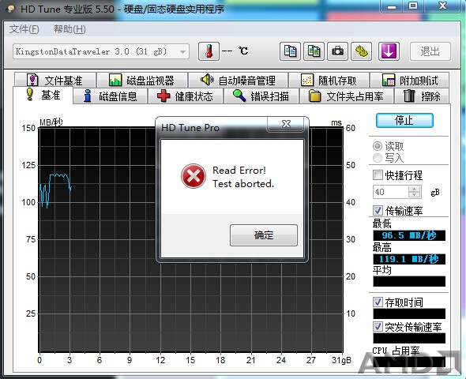Open the 磁盘信息 tab
This screenshot has height=379, width=466.
(111, 96)
